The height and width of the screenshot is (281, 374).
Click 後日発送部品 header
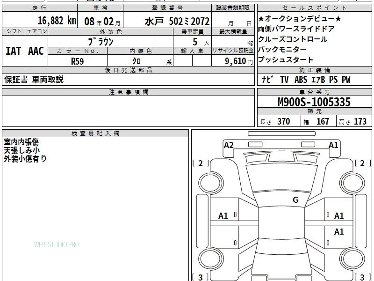tap(128, 70)
